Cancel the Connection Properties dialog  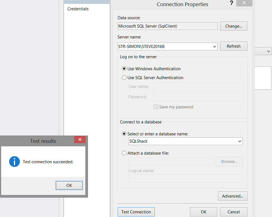234,212
